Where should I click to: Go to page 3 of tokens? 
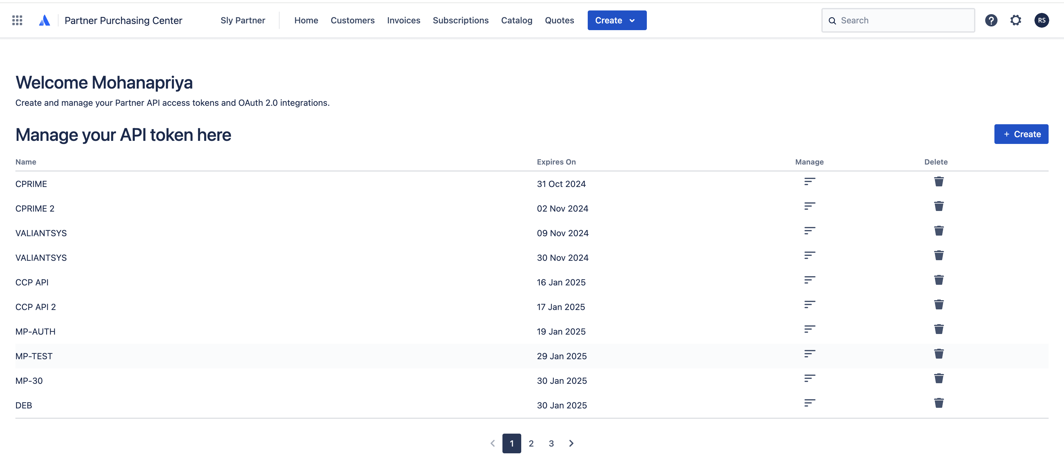551,443
